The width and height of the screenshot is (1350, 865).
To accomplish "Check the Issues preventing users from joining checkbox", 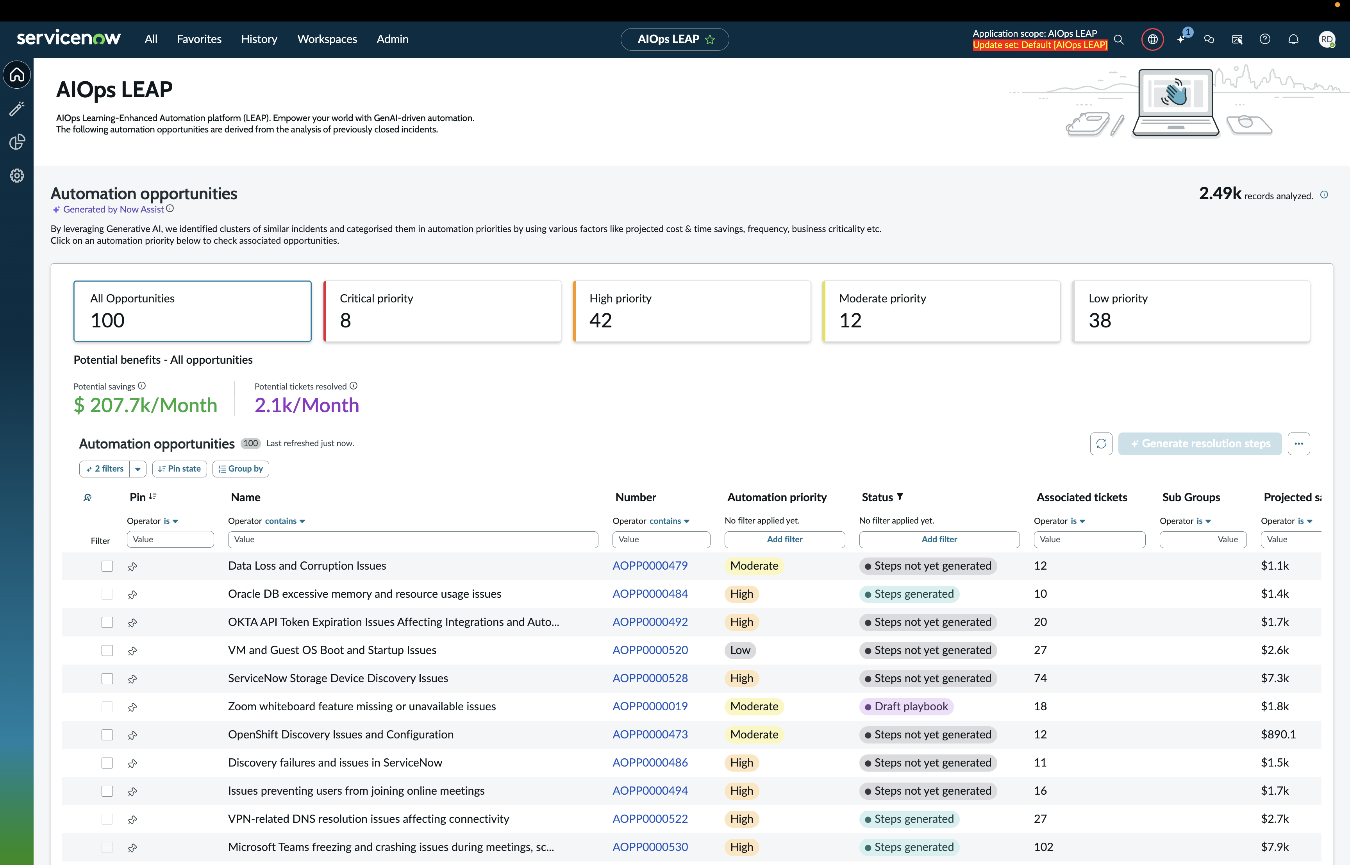I will 107,791.
